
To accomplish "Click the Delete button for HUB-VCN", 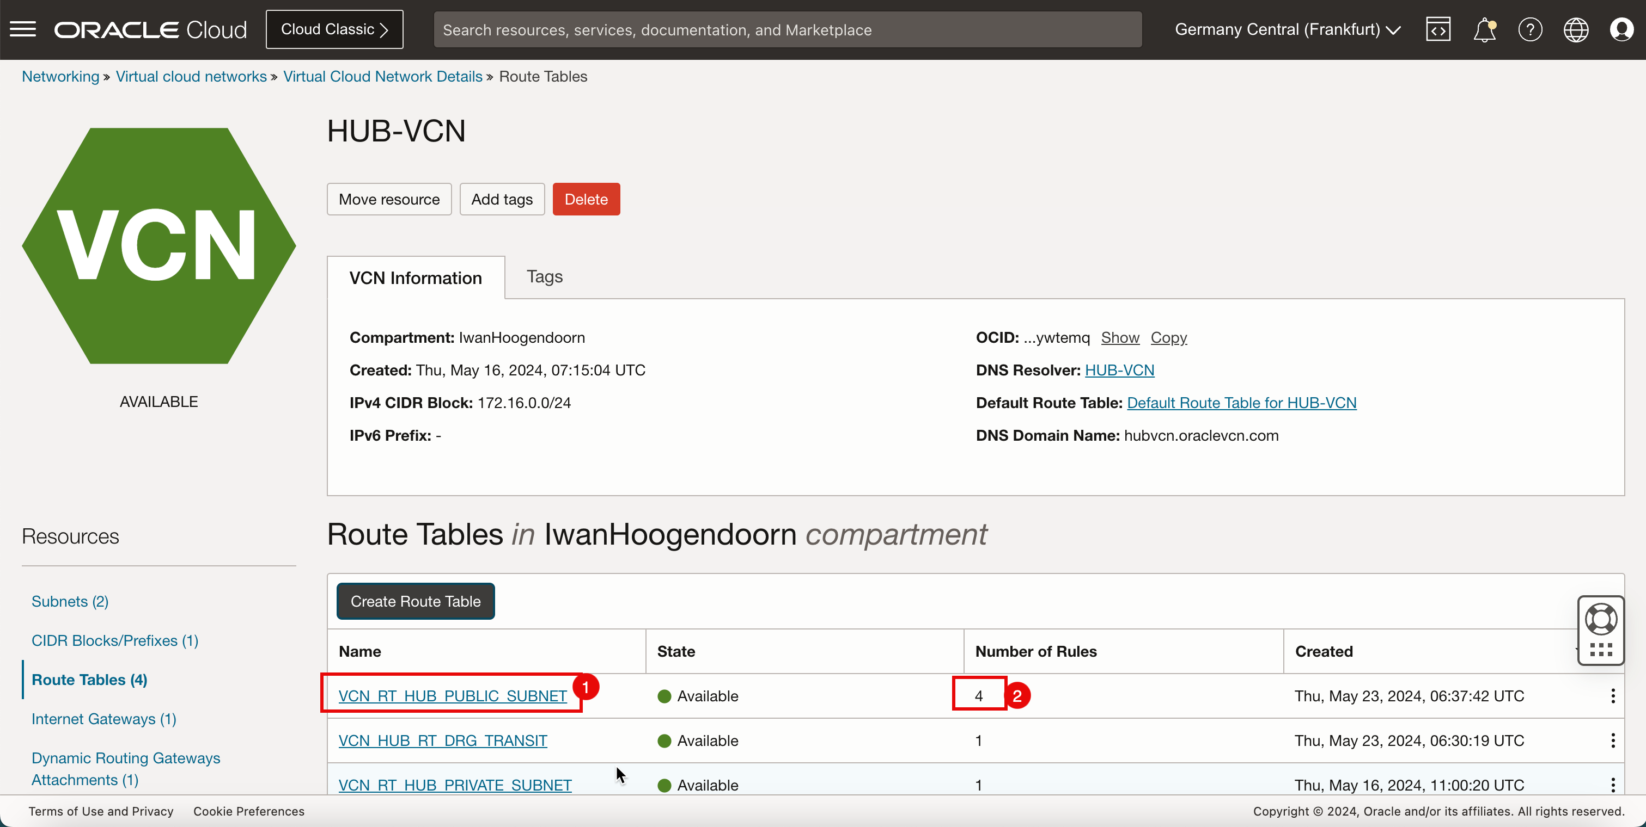I will pyautogui.click(x=586, y=199).
